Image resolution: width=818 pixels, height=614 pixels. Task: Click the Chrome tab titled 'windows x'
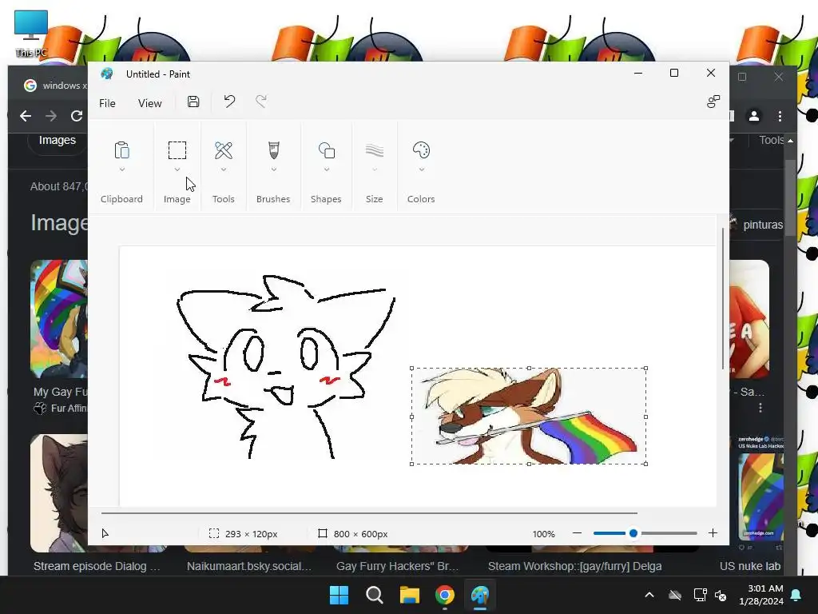coord(57,86)
